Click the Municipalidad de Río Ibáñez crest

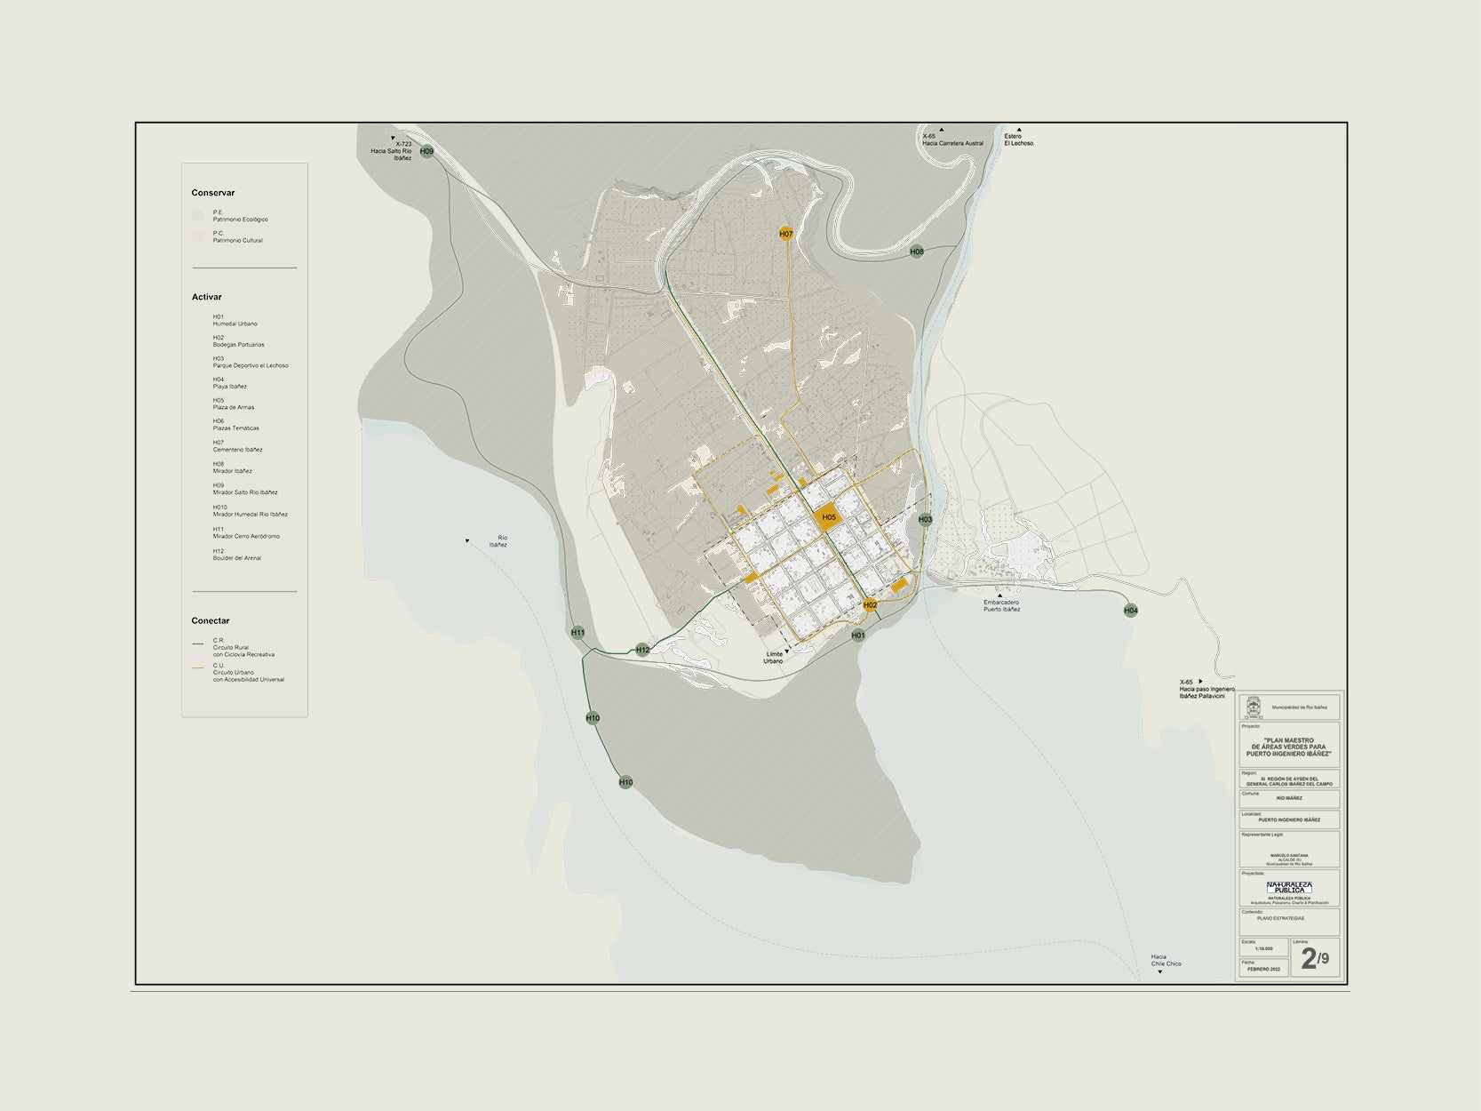pyautogui.click(x=1254, y=707)
